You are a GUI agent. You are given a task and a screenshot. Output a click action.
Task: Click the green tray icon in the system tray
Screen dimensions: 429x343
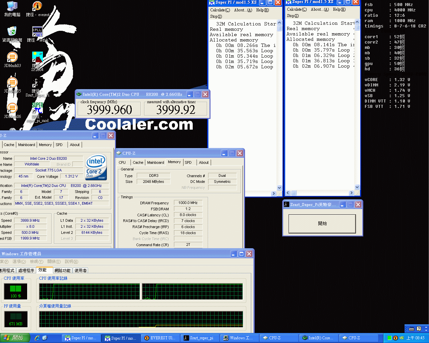coord(389,338)
